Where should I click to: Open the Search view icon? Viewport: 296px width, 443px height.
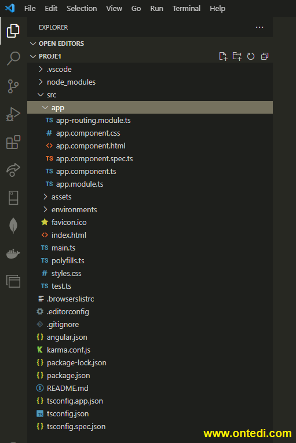(13, 58)
